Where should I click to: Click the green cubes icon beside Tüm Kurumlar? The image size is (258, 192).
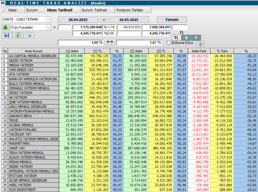[x=6, y=27]
